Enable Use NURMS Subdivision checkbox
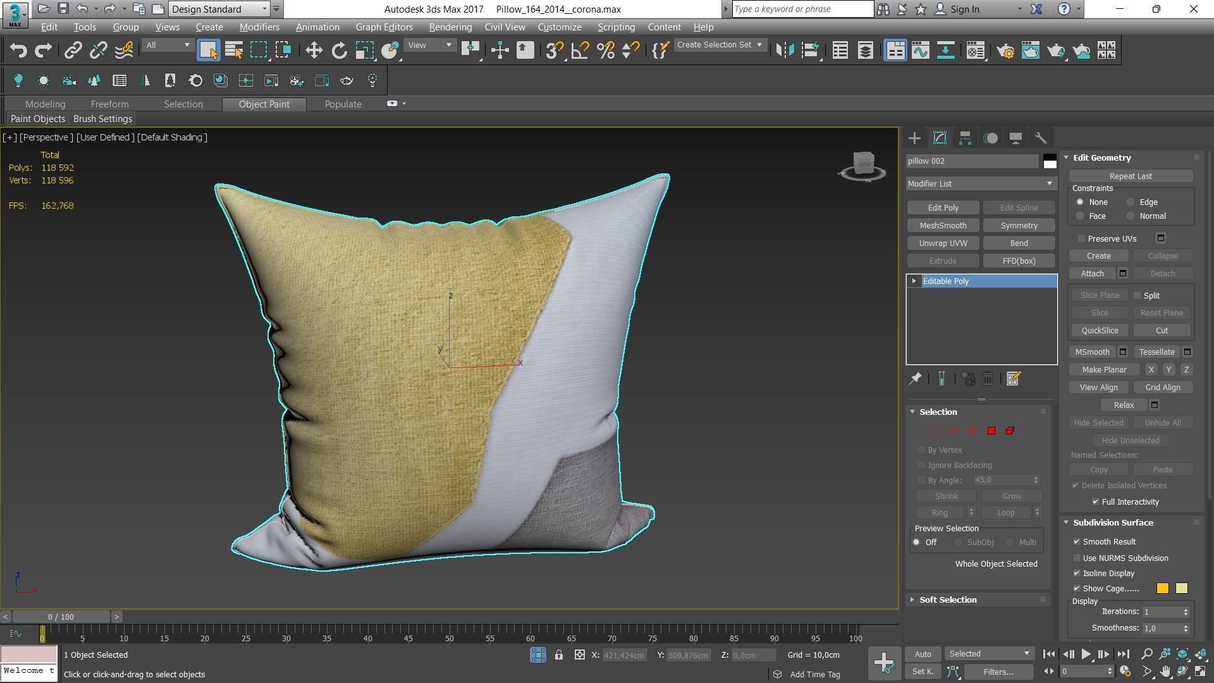Image resolution: width=1214 pixels, height=683 pixels. (x=1077, y=558)
